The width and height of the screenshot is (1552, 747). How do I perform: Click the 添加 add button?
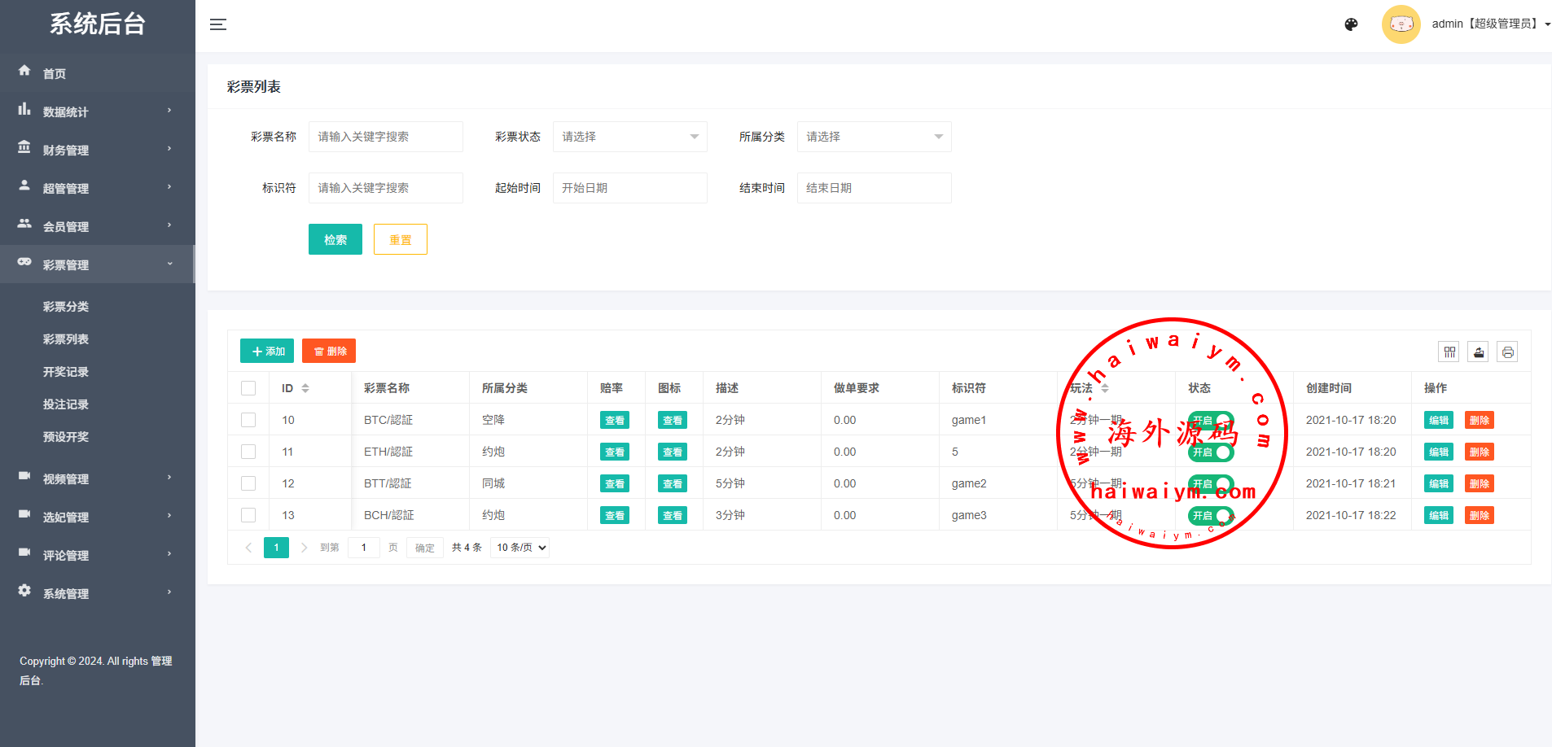[267, 351]
